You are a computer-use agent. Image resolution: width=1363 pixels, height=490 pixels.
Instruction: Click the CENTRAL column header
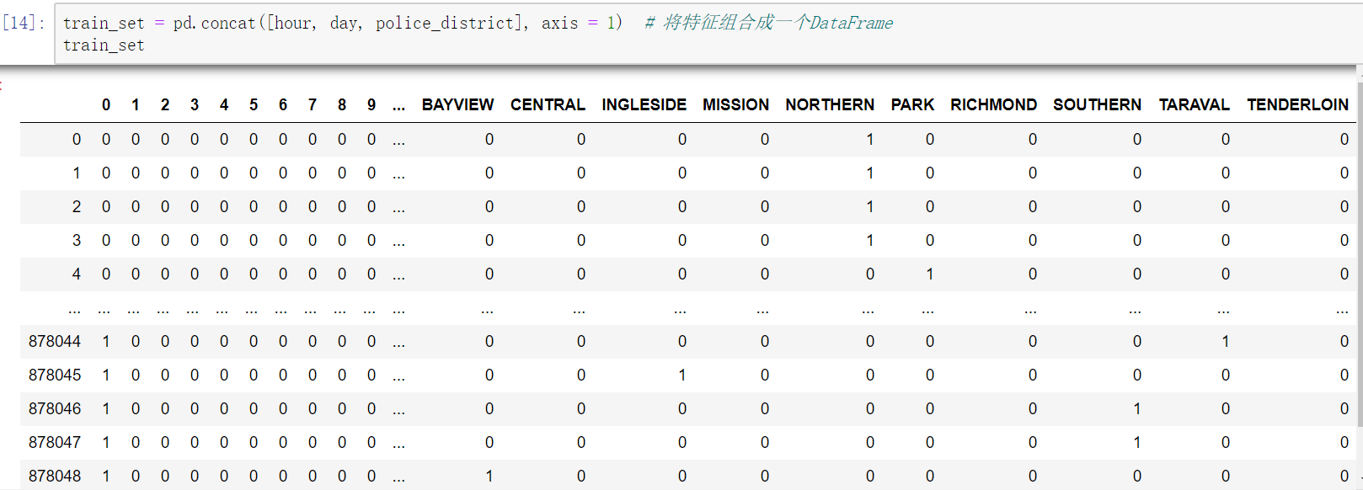point(548,105)
